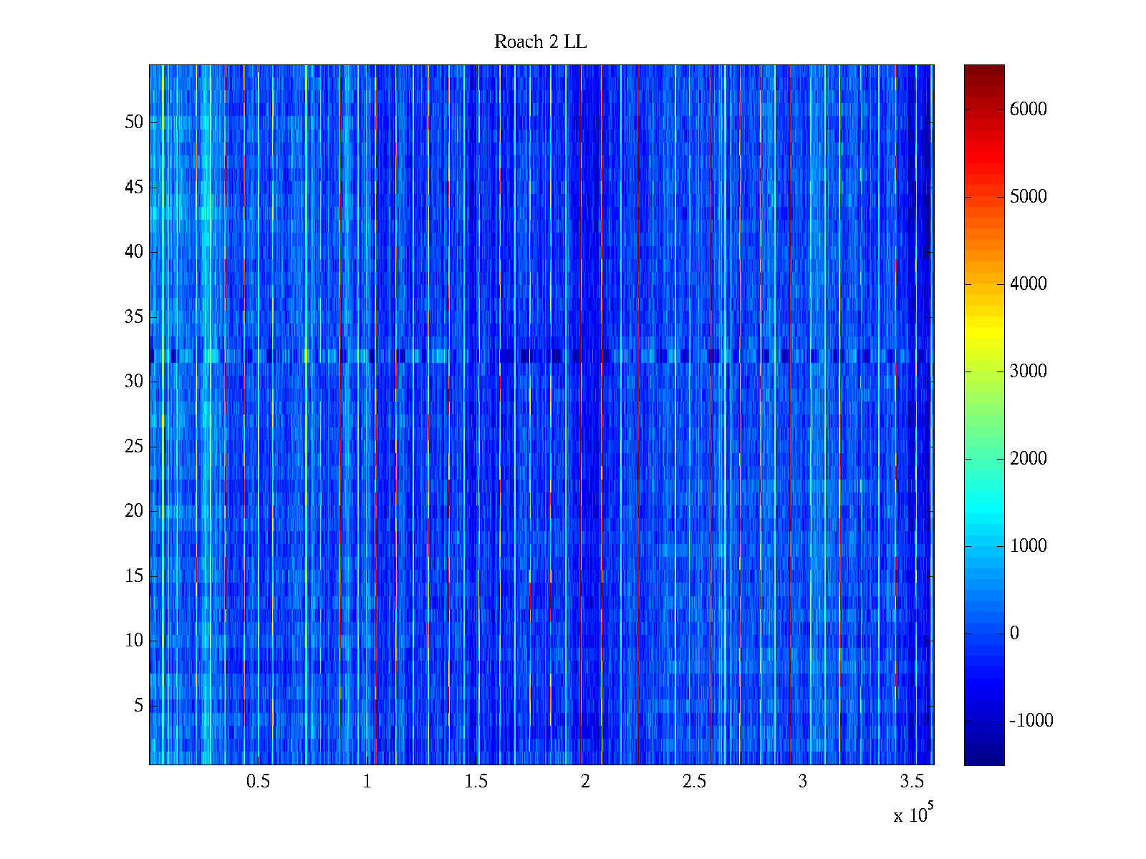Viewport: 1146px width, 859px height.
Task: Click the x-axis tick label 0.5
Action: point(258,781)
